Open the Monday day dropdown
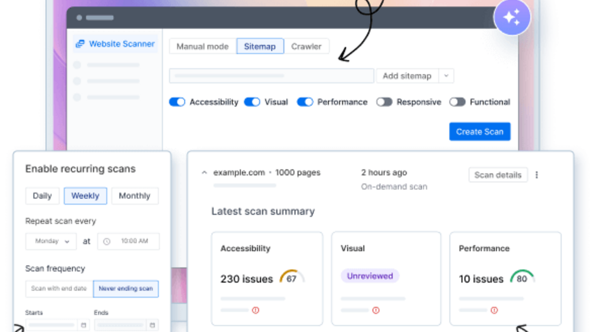Image resolution: width=591 pixels, height=332 pixels. pos(51,242)
